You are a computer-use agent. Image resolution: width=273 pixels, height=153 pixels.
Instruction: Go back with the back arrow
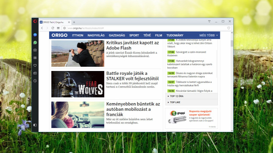click(42, 28)
